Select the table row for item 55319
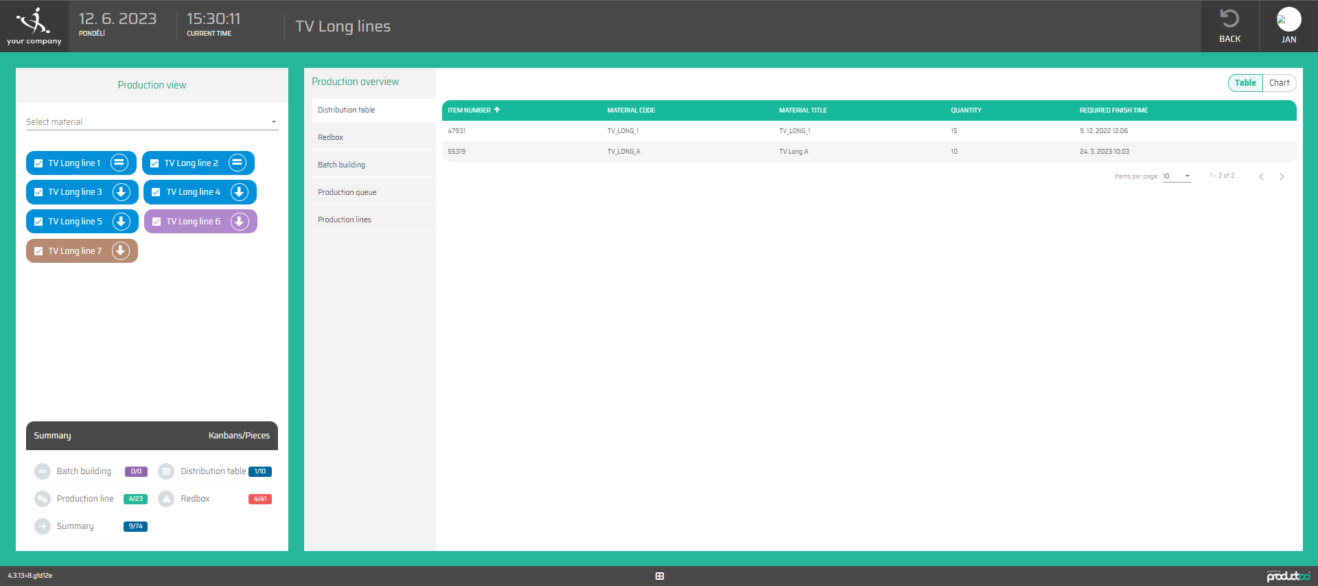The width and height of the screenshot is (1318, 586). pyautogui.click(x=868, y=152)
